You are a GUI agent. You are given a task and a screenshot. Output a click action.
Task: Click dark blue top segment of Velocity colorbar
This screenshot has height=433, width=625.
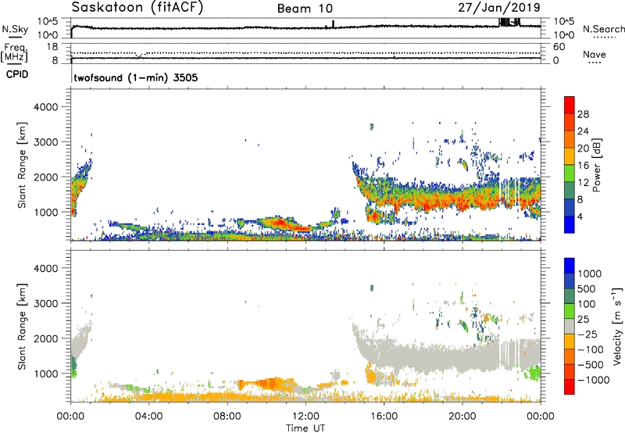(x=570, y=266)
